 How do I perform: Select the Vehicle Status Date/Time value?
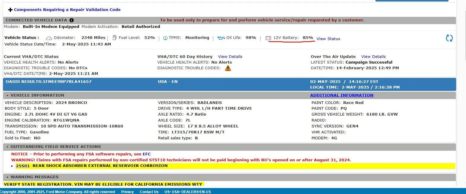point(86,44)
